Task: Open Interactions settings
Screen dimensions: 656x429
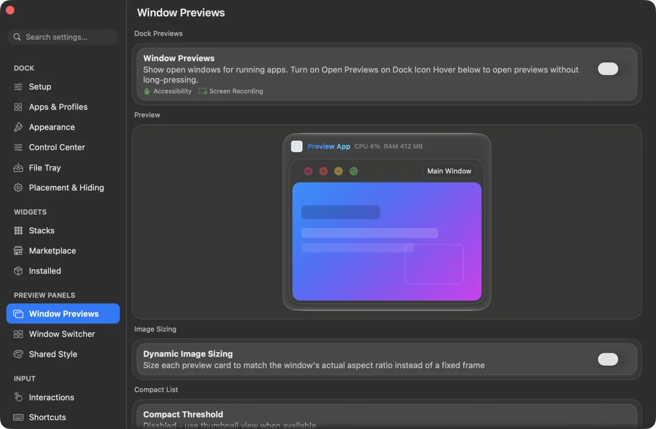Action: 63,397
